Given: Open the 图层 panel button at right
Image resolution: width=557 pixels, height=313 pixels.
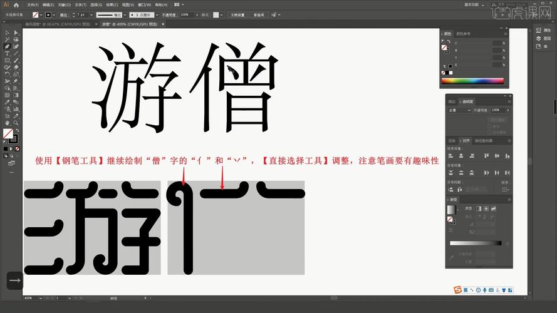Looking at the screenshot, I should click(543, 38).
